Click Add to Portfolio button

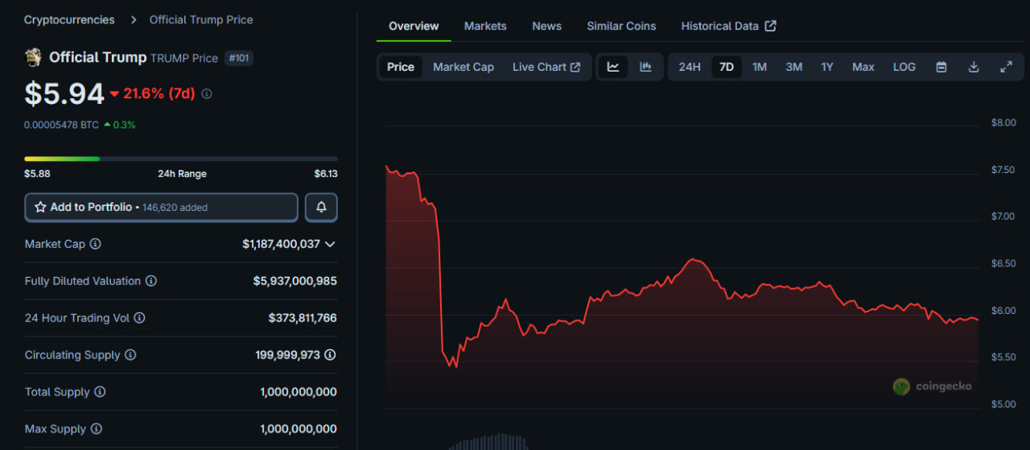(x=161, y=207)
